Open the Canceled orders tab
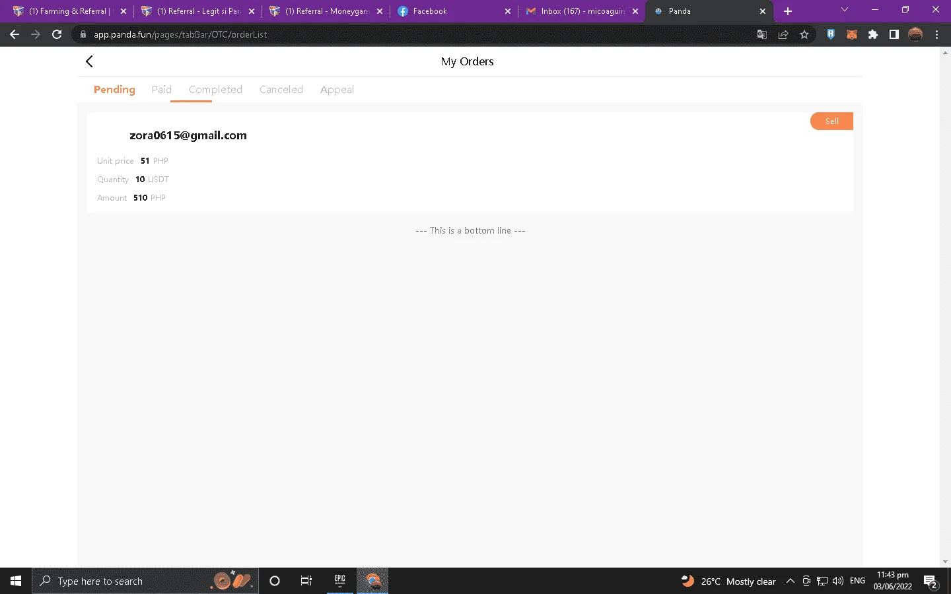This screenshot has height=594, width=951. pos(281,90)
